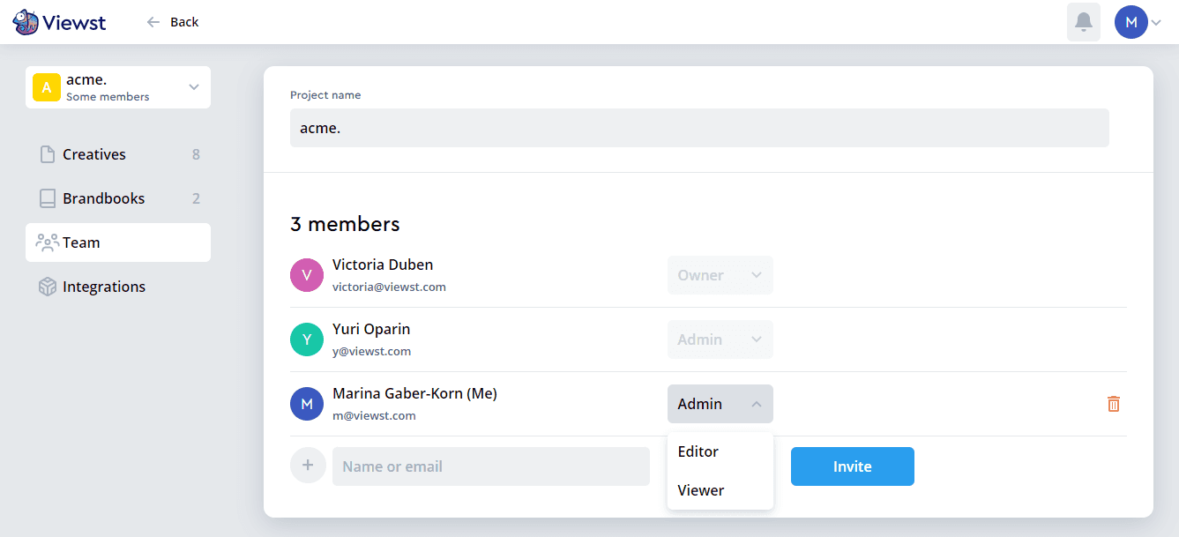The height and width of the screenshot is (537, 1179).
Task: Click the Viewst logo
Action: pyautogui.click(x=57, y=21)
